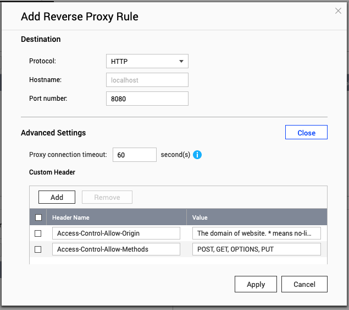Open the Protocol dropdown showing HTTP
Viewport: 349px width, 310px height.
147,61
